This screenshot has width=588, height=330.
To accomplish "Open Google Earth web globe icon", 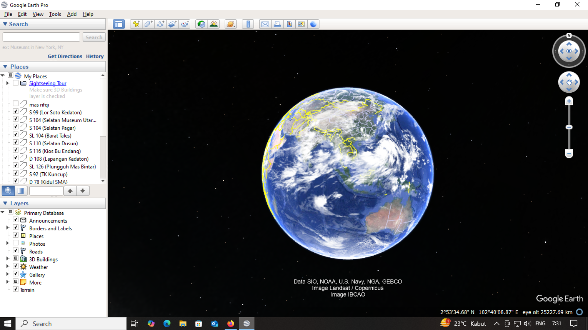I will (x=313, y=24).
